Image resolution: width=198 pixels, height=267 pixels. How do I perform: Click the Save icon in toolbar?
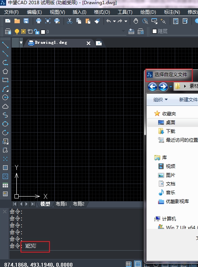coord(26,21)
